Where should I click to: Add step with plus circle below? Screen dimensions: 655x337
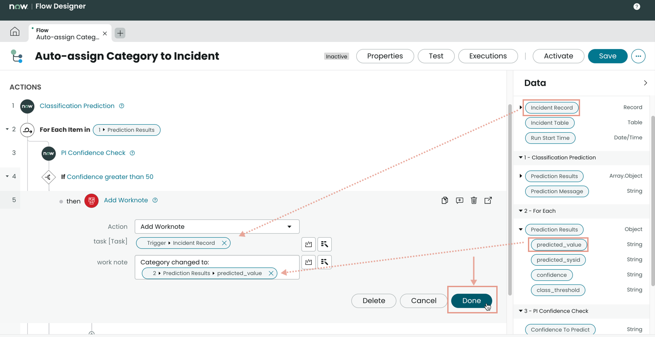pyautogui.click(x=91, y=333)
